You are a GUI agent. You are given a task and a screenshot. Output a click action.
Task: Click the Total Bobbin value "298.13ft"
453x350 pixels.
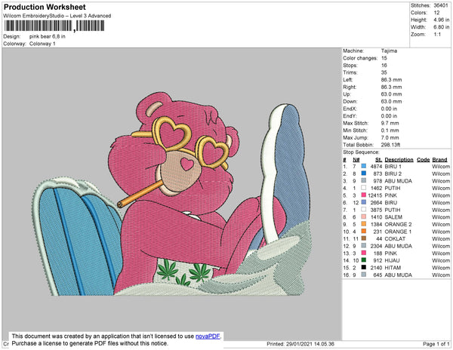pos(390,145)
